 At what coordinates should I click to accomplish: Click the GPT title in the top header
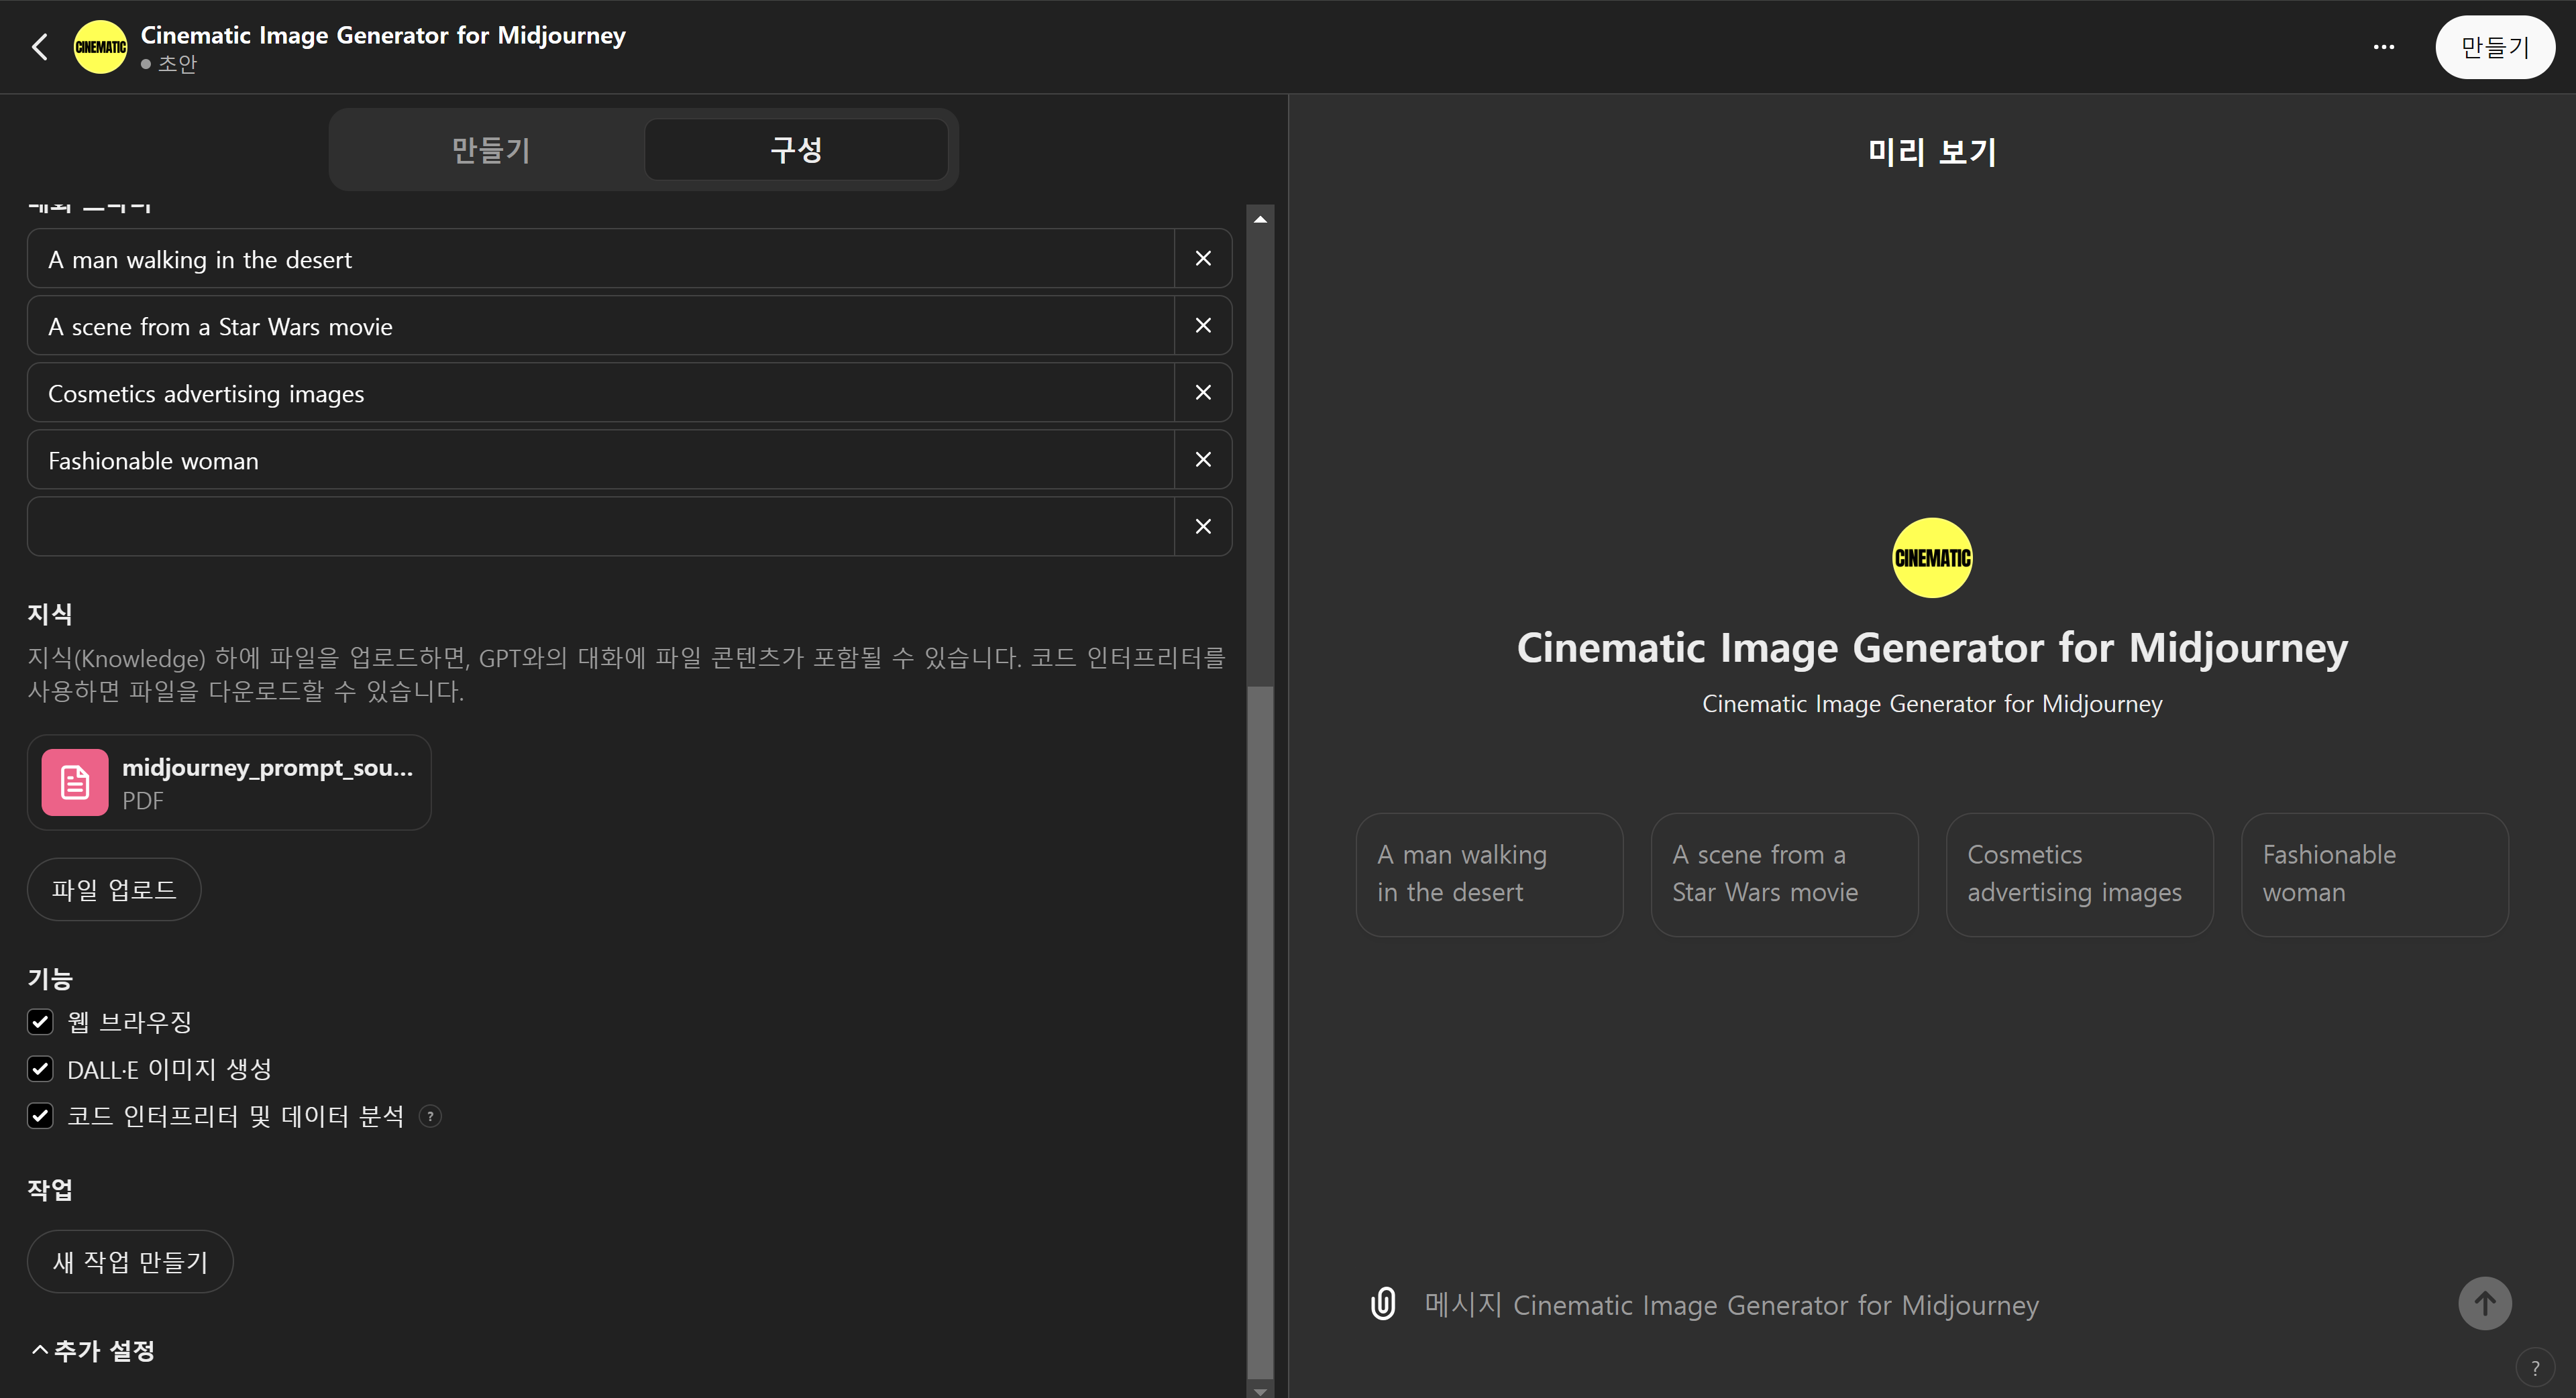[383, 35]
